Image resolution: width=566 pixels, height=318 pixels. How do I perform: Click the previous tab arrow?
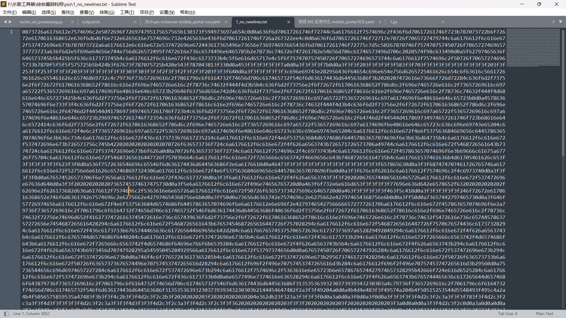tap(5, 22)
